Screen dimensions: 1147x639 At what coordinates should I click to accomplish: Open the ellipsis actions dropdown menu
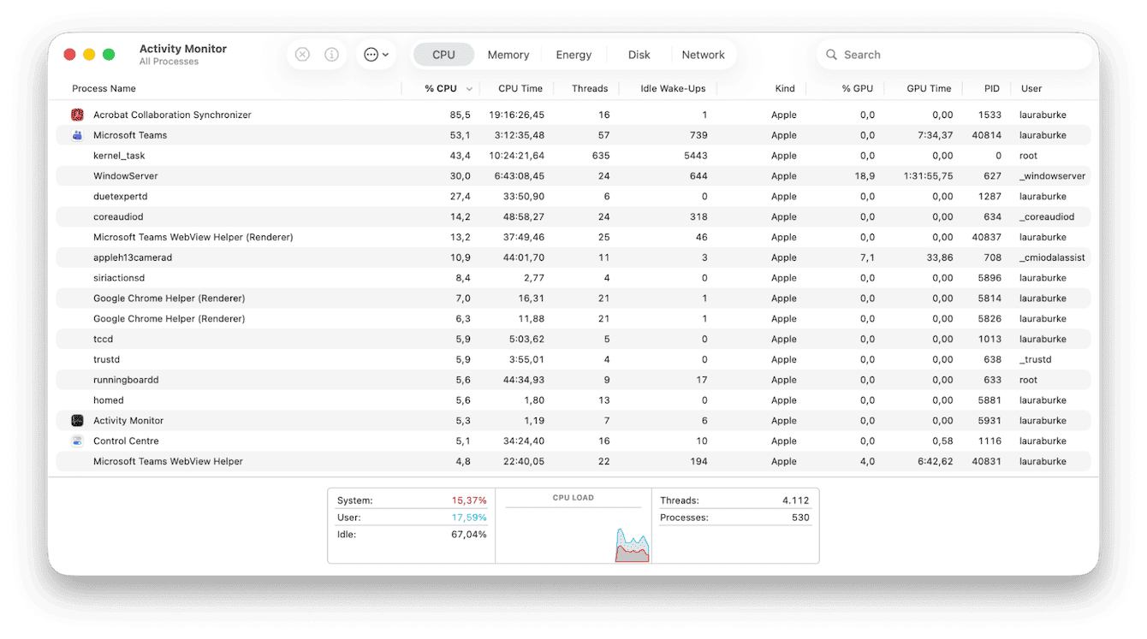pos(376,55)
